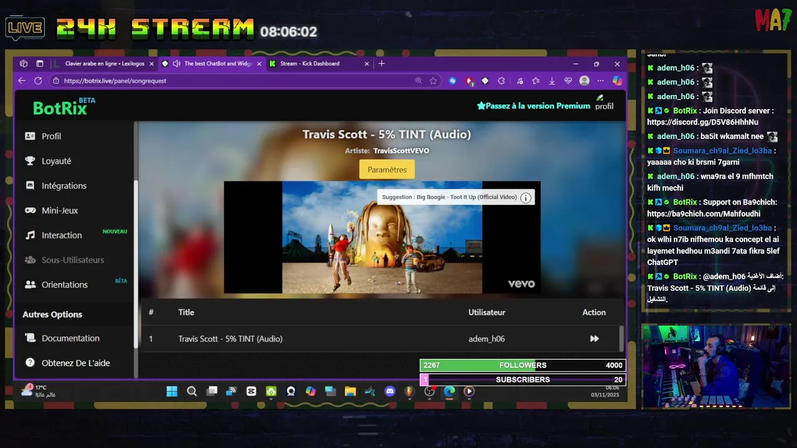This screenshot has width=797, height=448.
Task: Open the browser extensions puzzle icon
Action: pos(501,81)
